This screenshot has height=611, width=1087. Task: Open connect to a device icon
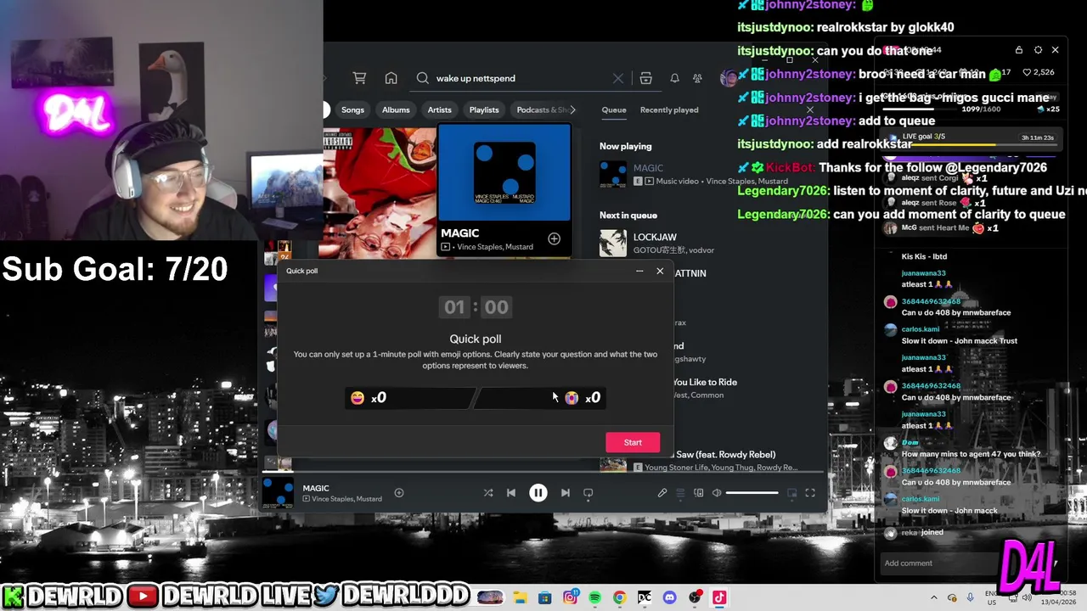pos(699,493)
